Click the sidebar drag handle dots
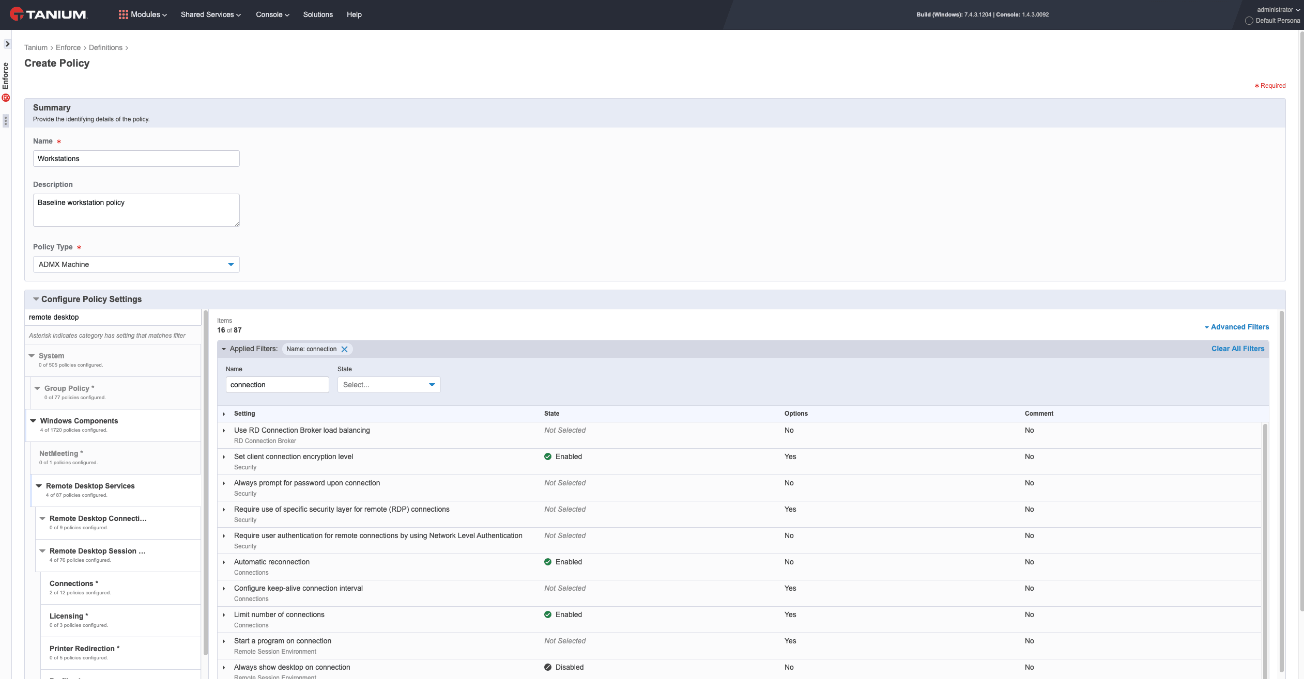 (x=6, y=121)
